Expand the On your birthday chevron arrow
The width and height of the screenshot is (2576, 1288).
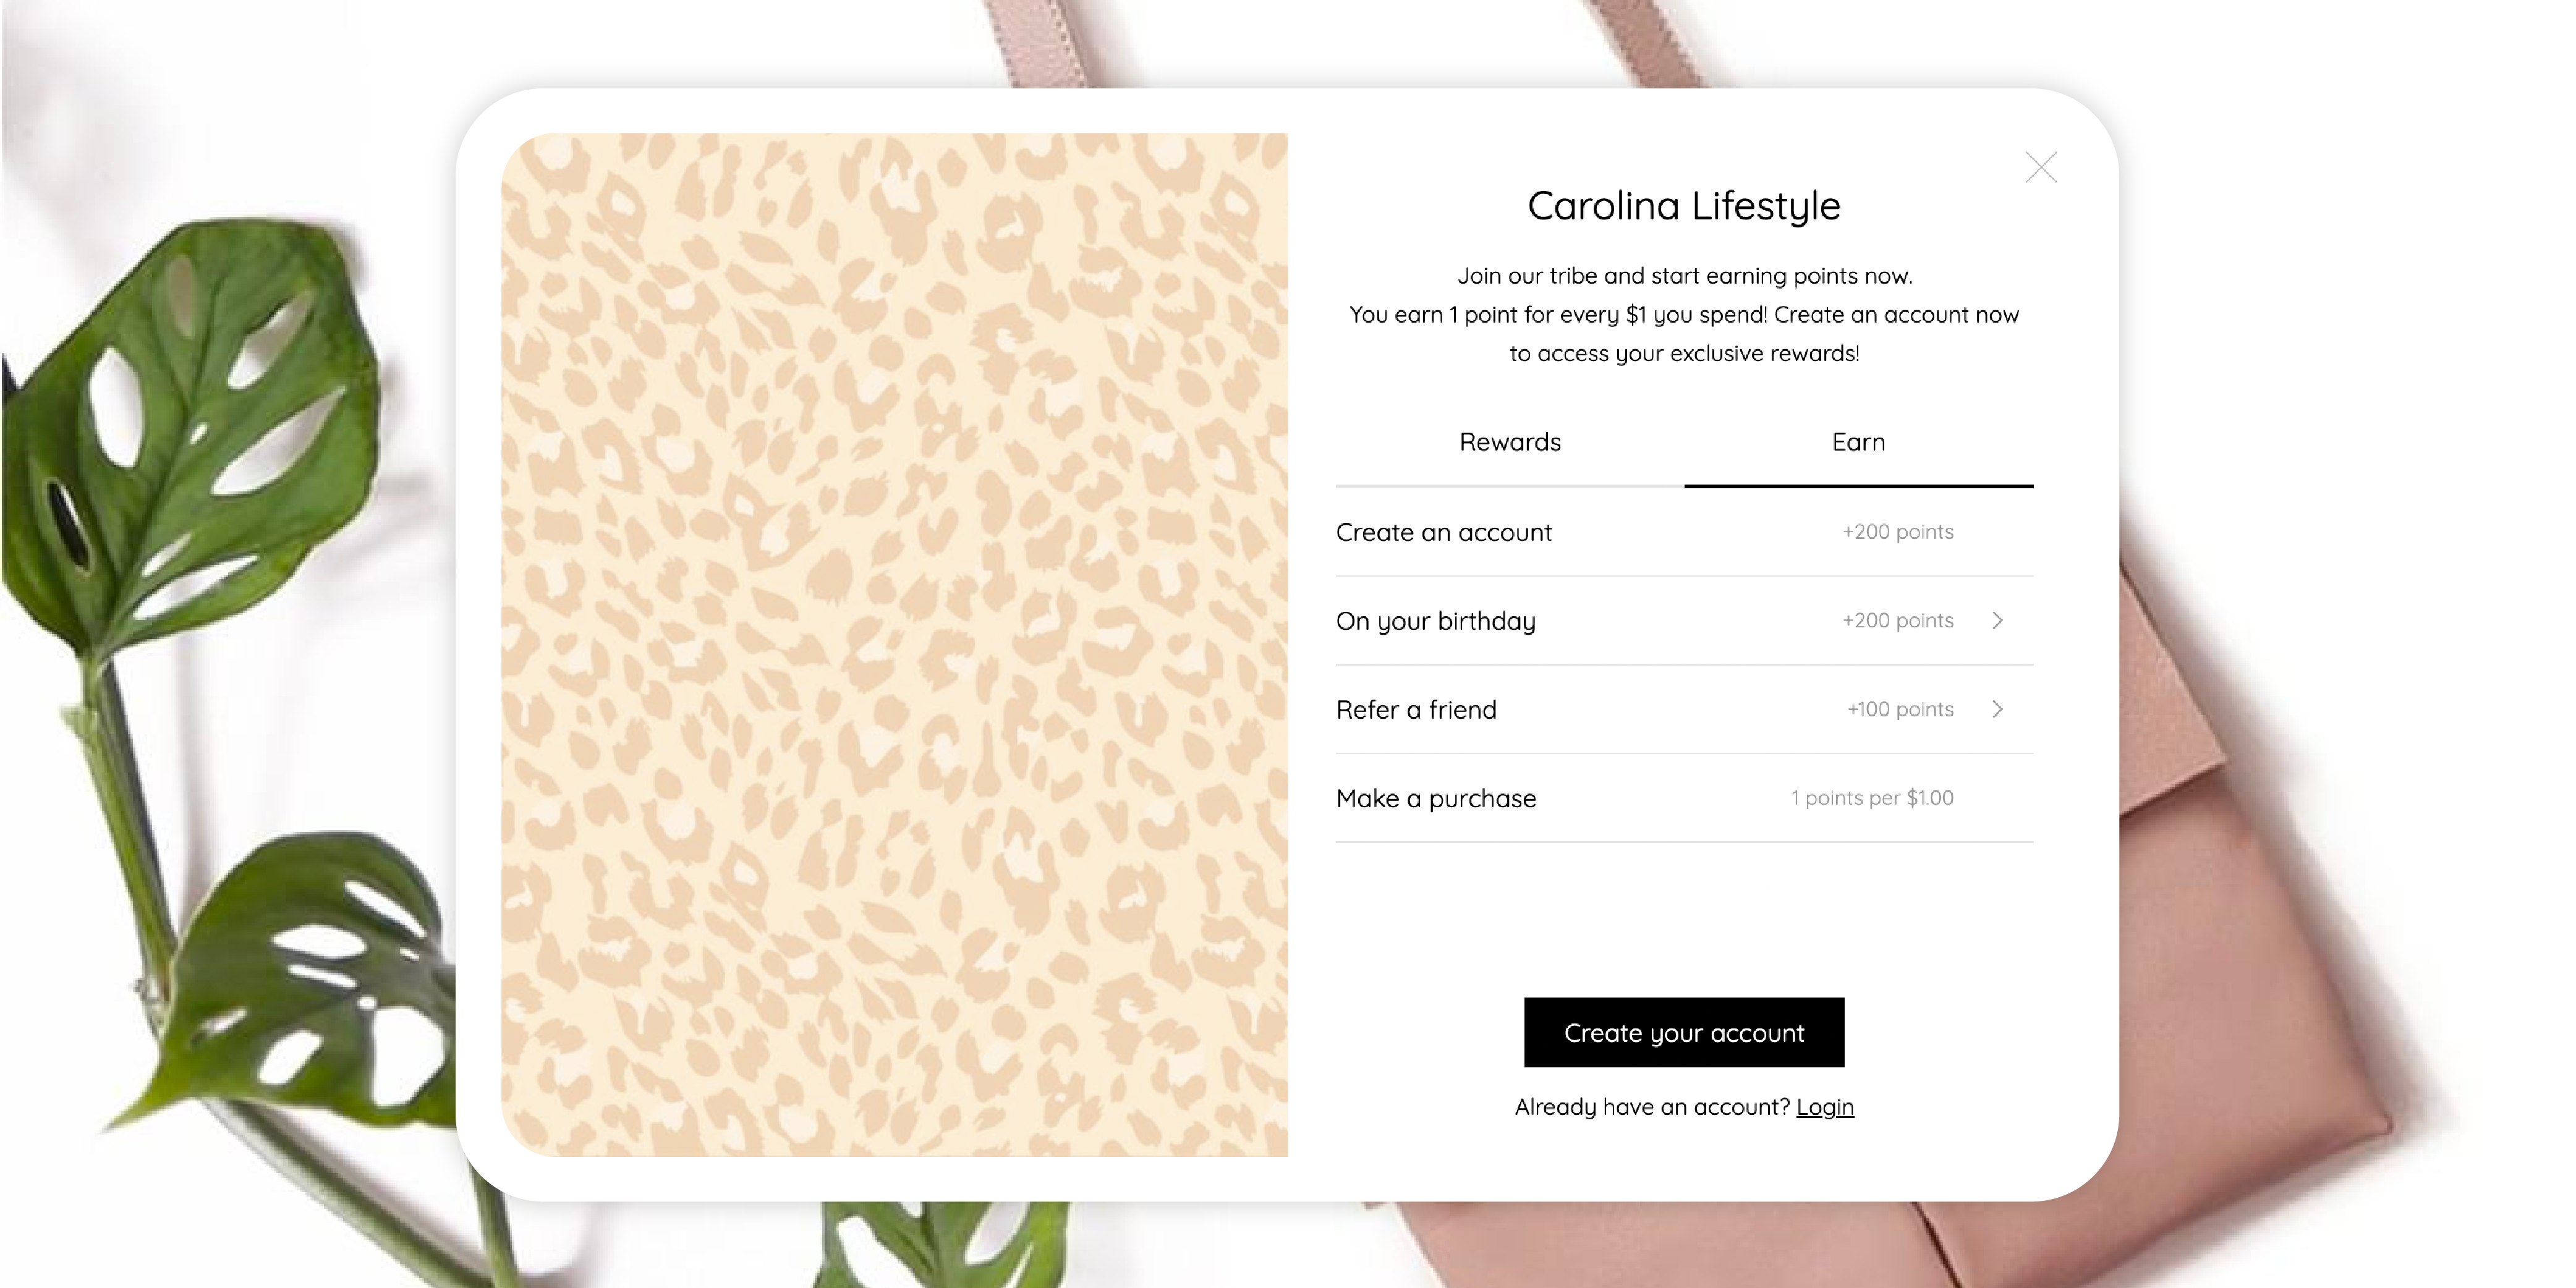point(1997,621)
